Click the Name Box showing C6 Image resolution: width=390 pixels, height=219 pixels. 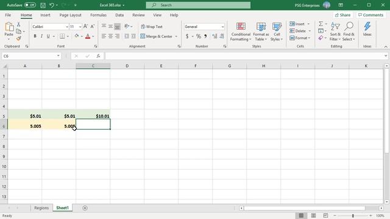coord(31,56)
